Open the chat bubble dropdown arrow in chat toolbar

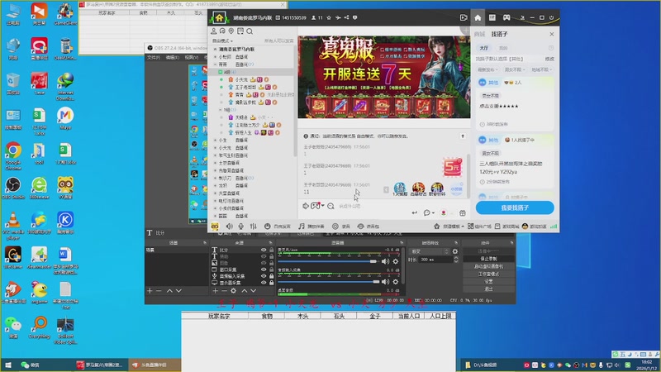click(x=433, y=213)
